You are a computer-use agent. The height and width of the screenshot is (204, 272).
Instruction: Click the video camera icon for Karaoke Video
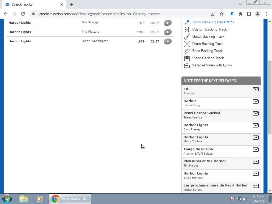click(x=187, y=65)
